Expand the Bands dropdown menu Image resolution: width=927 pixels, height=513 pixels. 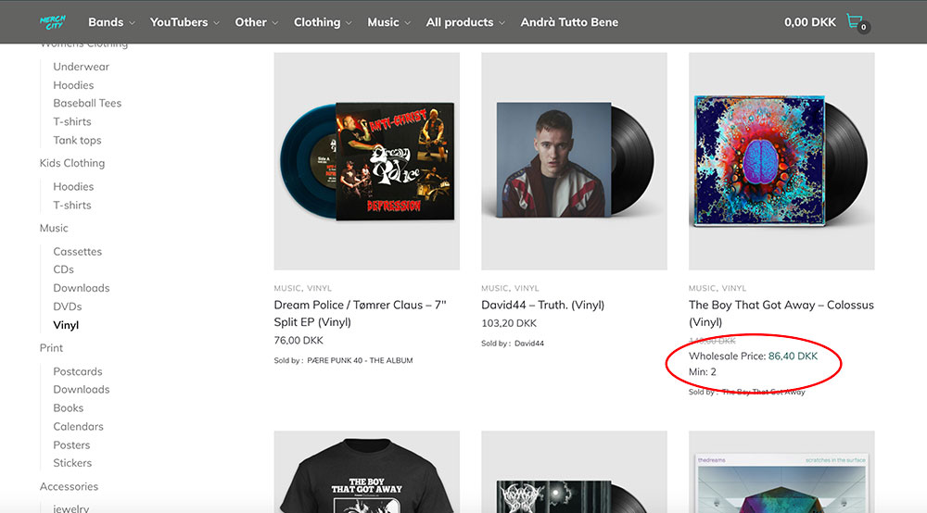point(111,22)
